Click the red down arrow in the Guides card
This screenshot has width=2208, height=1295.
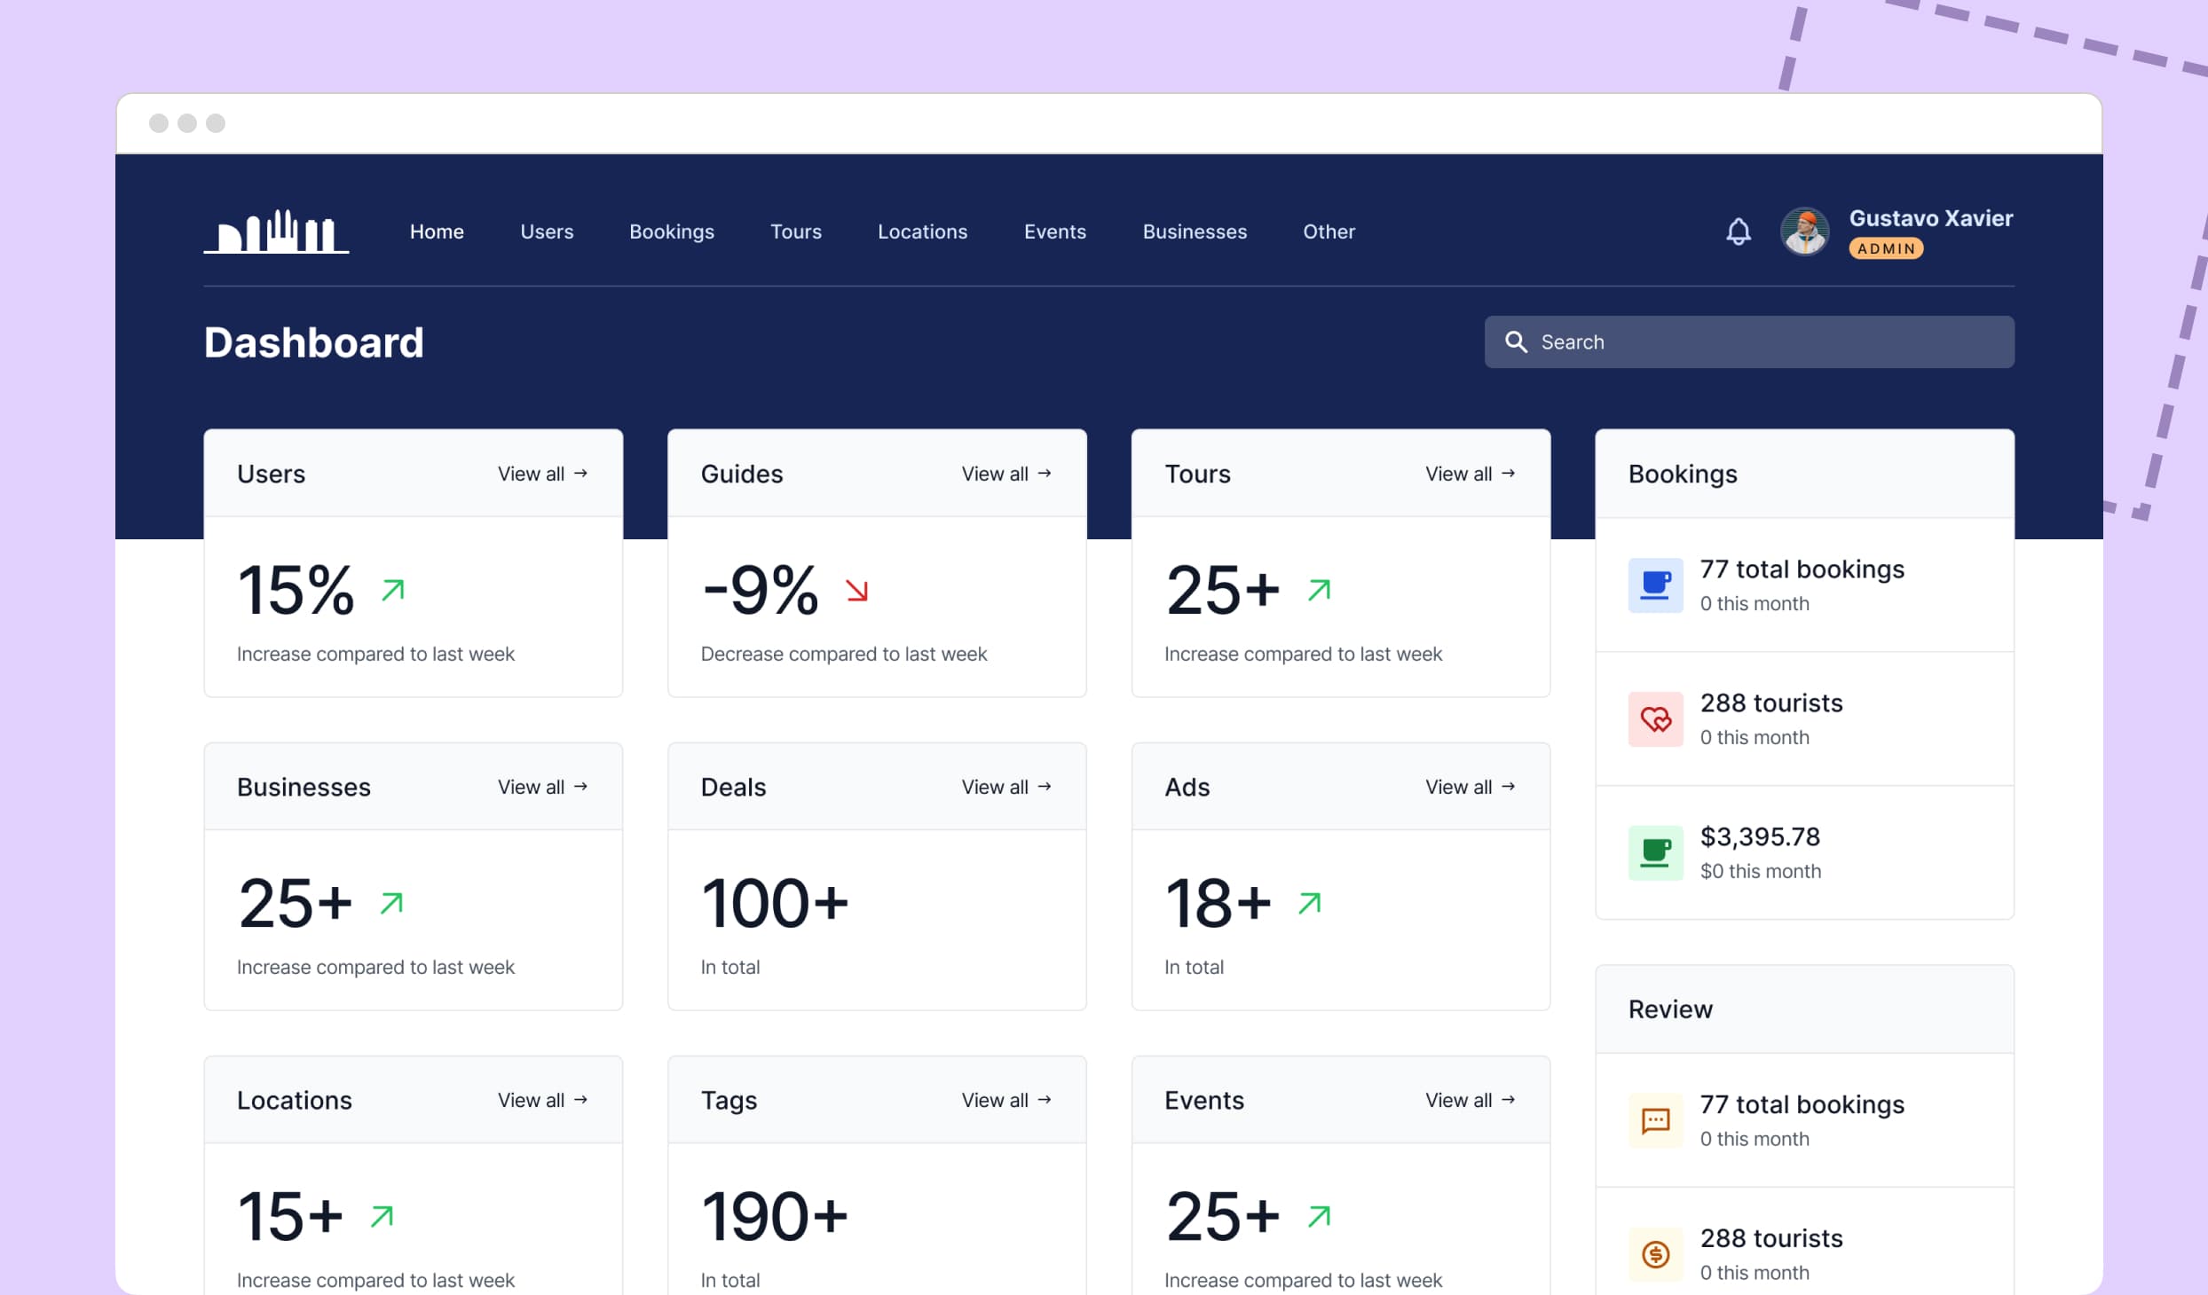click(x=856, y=590)
